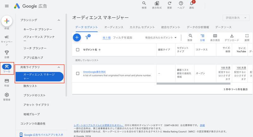Click the horizontal table scrollbar
This screenshot has height=137, width=253.
click(x=189, y=84)
